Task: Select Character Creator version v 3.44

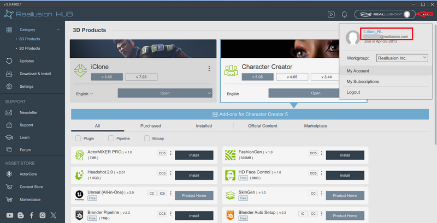Action: (x=326, y=77)
